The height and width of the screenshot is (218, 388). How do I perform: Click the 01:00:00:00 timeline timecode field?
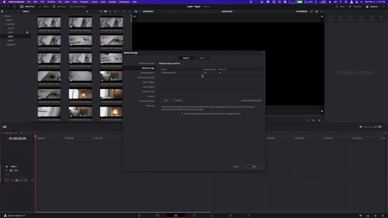[18, 139]
